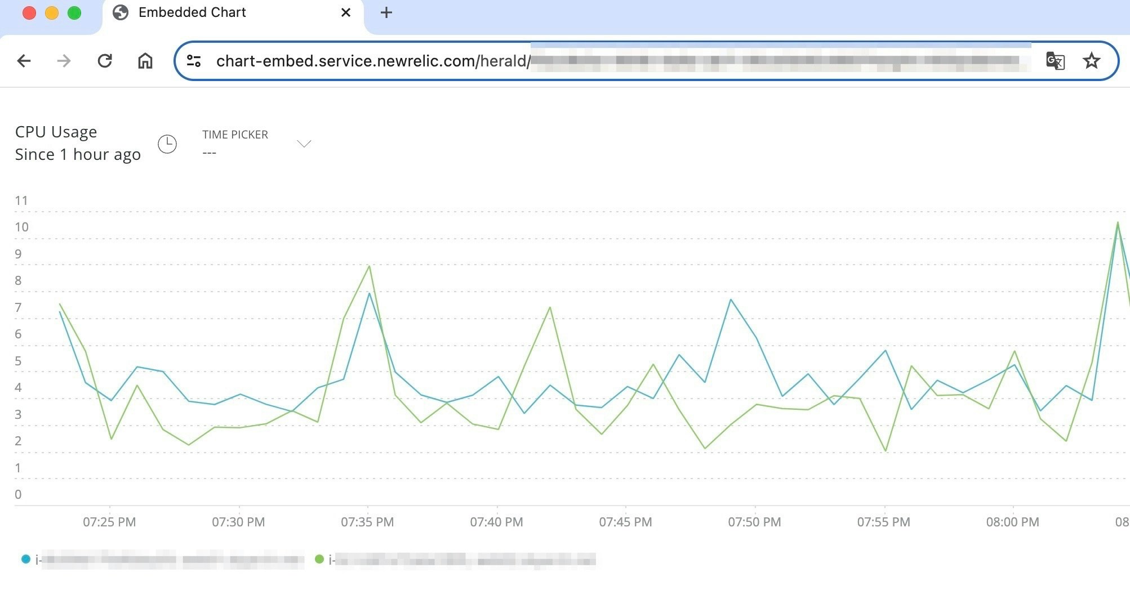Click the clock icon beside Time Picker
Viewport: 1130px width, 590px height.
point(167,144)
